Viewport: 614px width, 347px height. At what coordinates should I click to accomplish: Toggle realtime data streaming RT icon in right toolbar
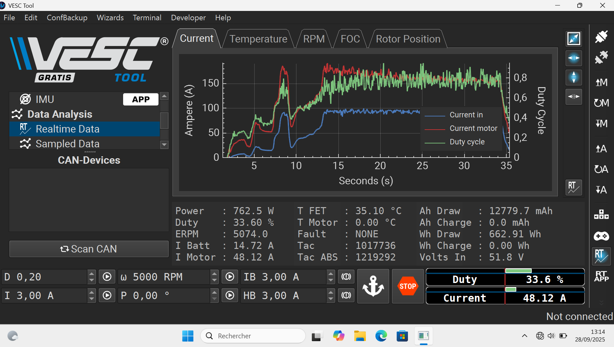601,256
